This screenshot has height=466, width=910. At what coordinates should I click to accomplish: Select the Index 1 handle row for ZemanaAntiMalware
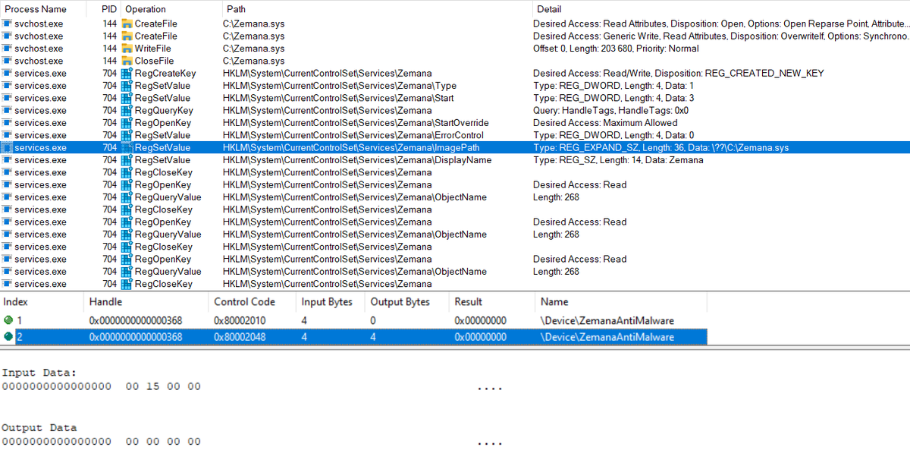click(x=341, y=320)
